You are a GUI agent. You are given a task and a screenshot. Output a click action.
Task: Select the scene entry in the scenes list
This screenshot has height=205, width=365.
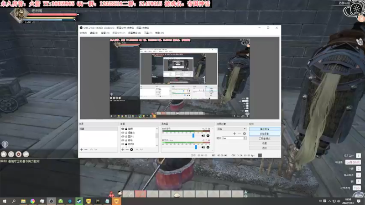98,129
